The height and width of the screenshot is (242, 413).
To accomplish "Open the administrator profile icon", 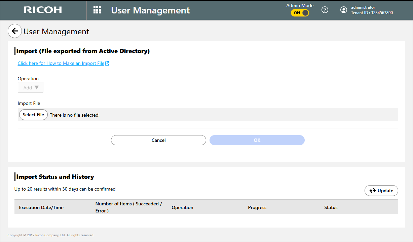I will (344, 10).
